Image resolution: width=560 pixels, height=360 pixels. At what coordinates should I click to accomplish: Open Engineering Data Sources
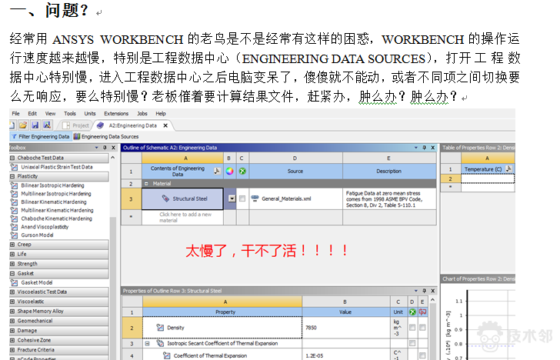coord(106,136)
